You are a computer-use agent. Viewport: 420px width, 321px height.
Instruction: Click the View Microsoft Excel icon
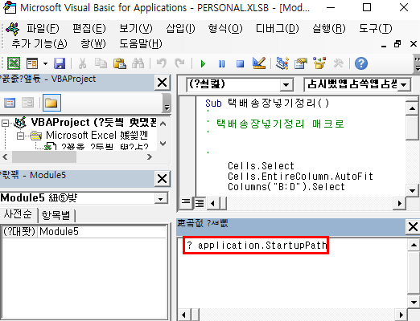point(14,63)
